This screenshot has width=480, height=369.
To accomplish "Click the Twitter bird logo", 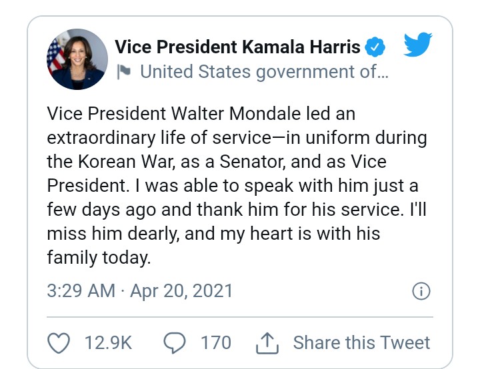I will [x=418, y=46].
